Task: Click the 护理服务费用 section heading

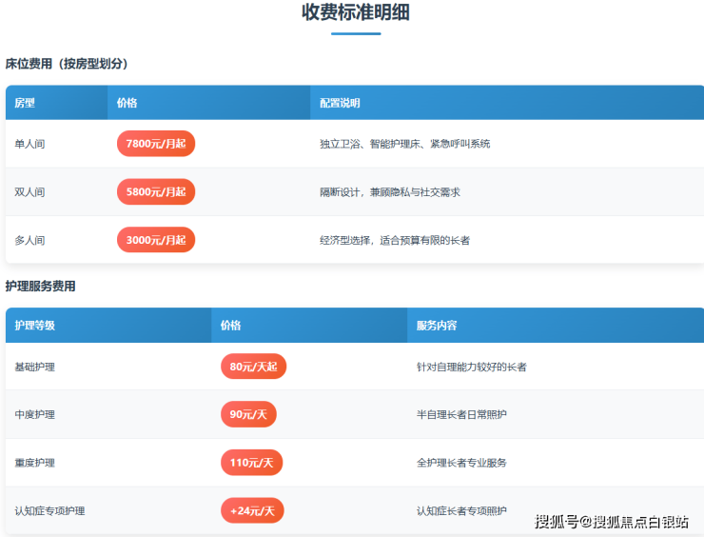Action: point(40,286)
